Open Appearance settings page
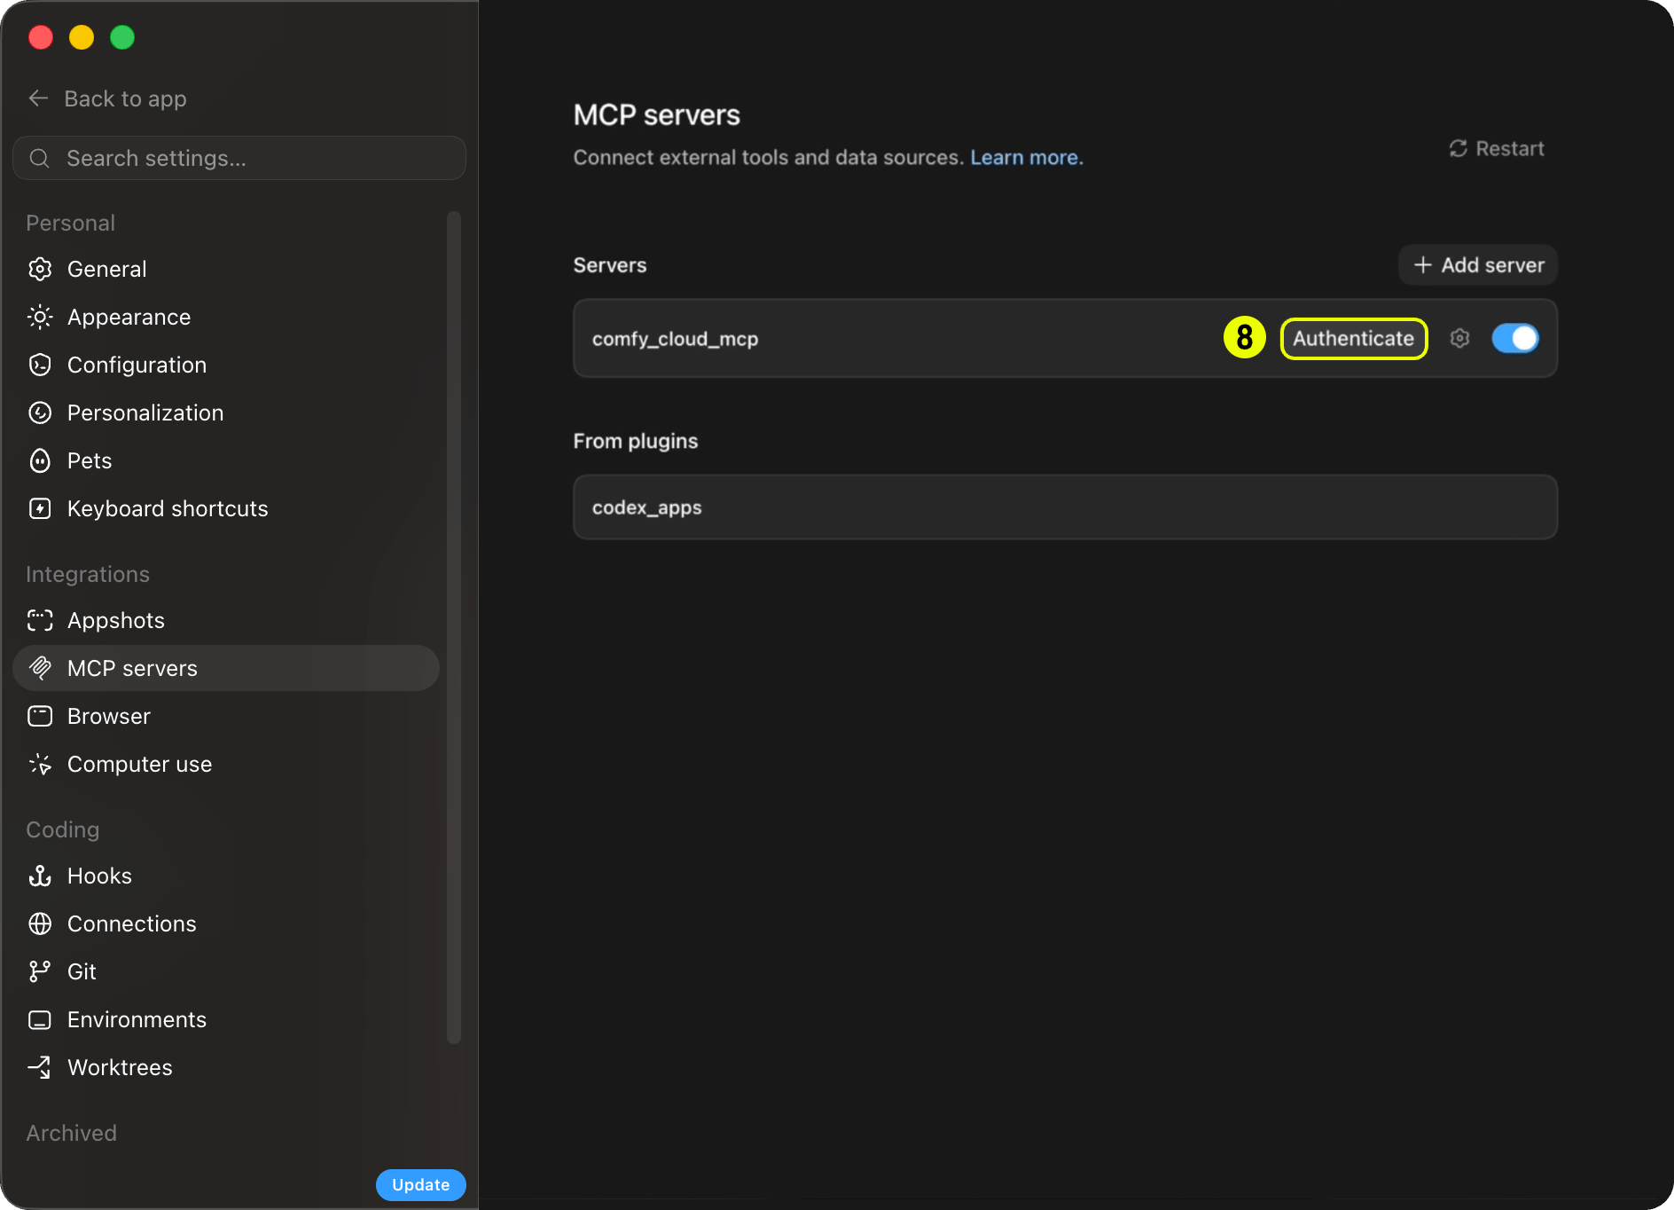The width and height of the screenshot is (1674, 1210). click(226, 317)
